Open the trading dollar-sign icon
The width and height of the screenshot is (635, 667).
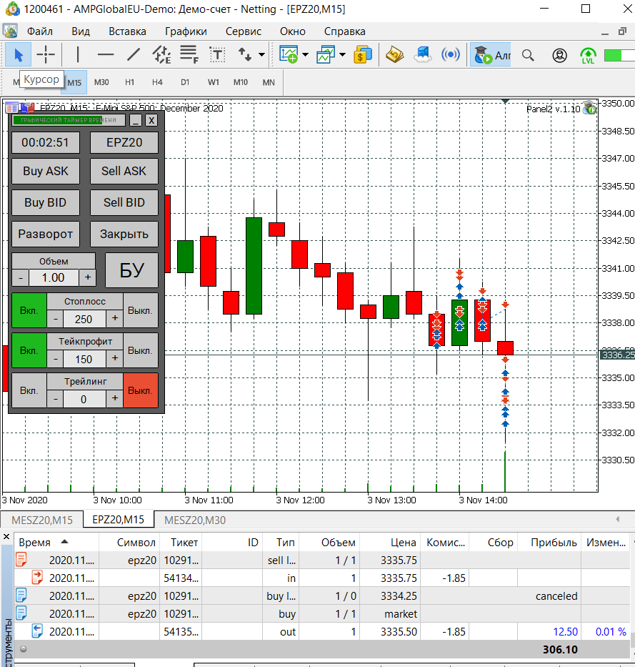click(363, 55)
